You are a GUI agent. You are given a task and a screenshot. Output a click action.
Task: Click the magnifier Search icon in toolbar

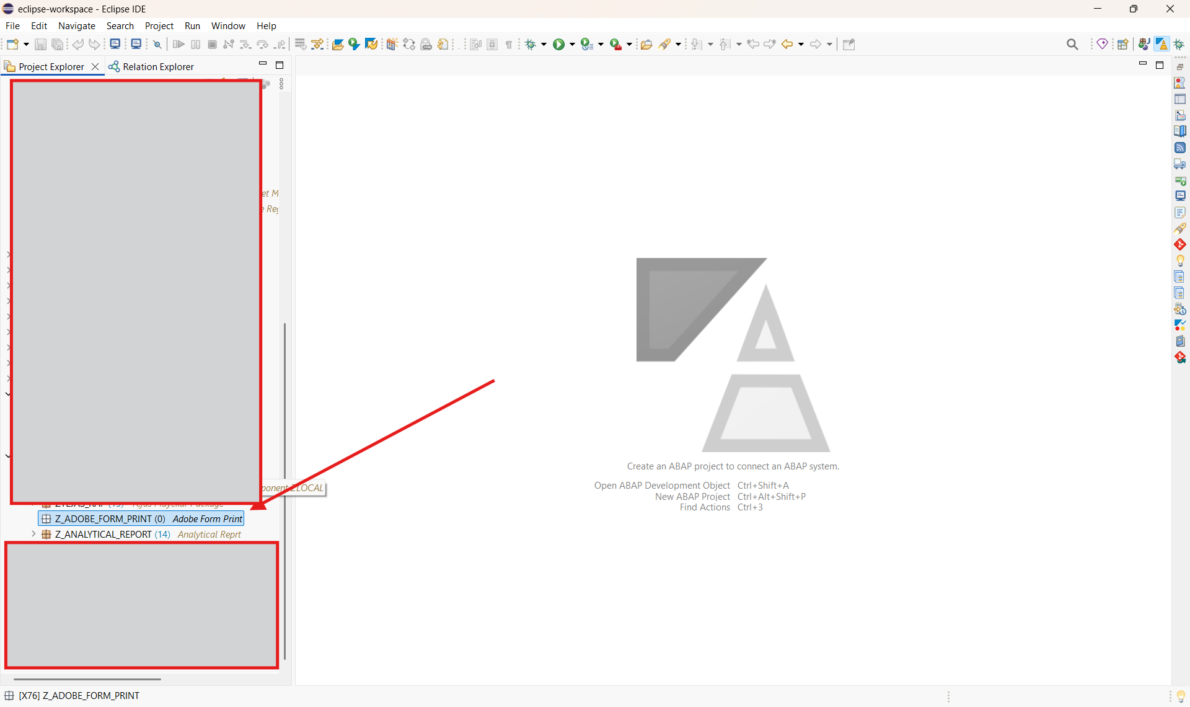point(1072,44)
